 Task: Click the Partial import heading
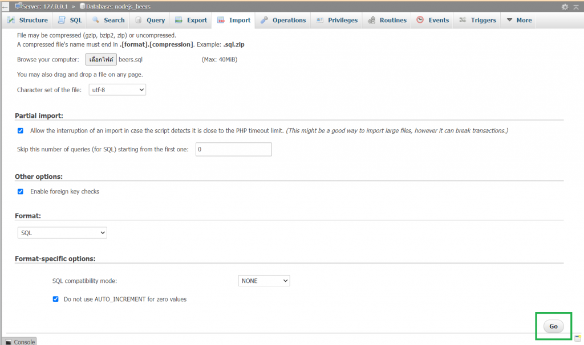coord(39,116)
